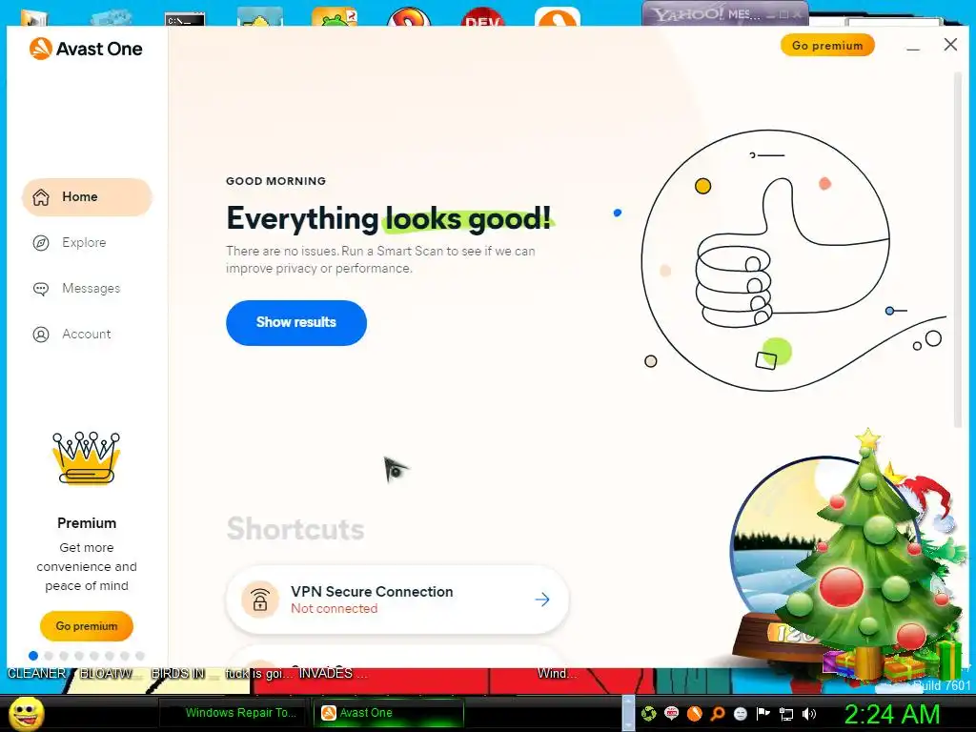This screenshot has height=732, width=976.
Task: Click the Shortcuts heading
Action: tap(295, 529)
